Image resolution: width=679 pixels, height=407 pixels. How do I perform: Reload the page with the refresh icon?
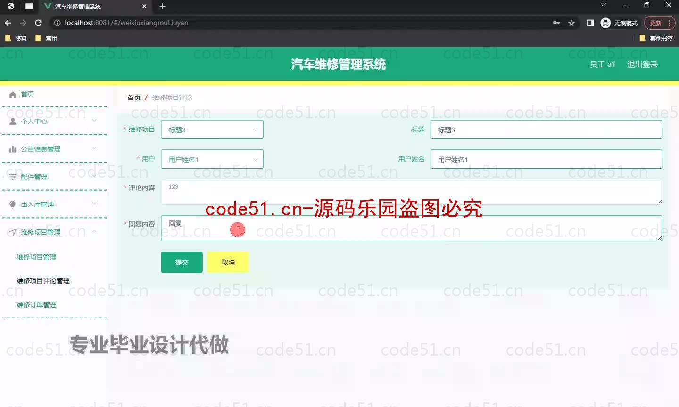39,23
